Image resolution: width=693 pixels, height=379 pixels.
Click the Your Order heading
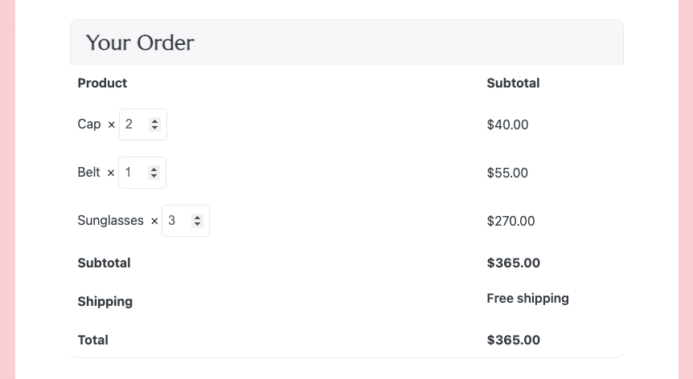(140, 43)
